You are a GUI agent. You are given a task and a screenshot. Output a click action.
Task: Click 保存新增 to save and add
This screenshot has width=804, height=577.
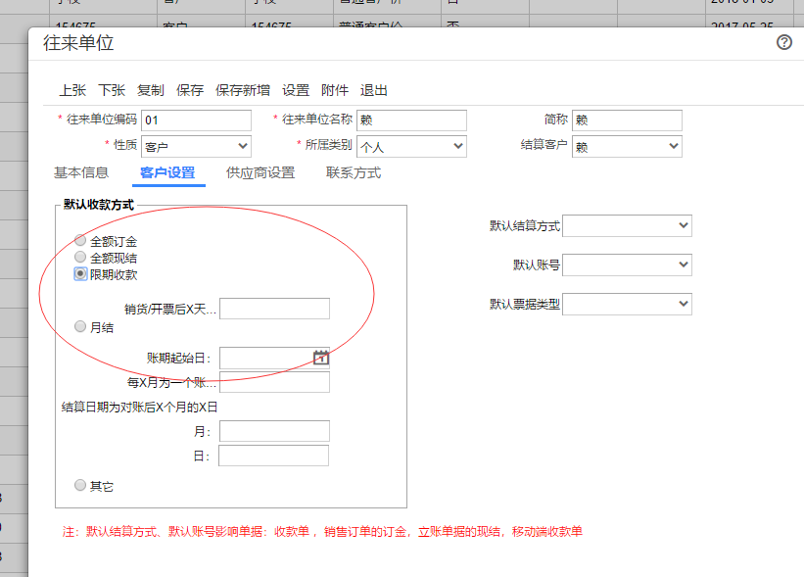(243, 90)
